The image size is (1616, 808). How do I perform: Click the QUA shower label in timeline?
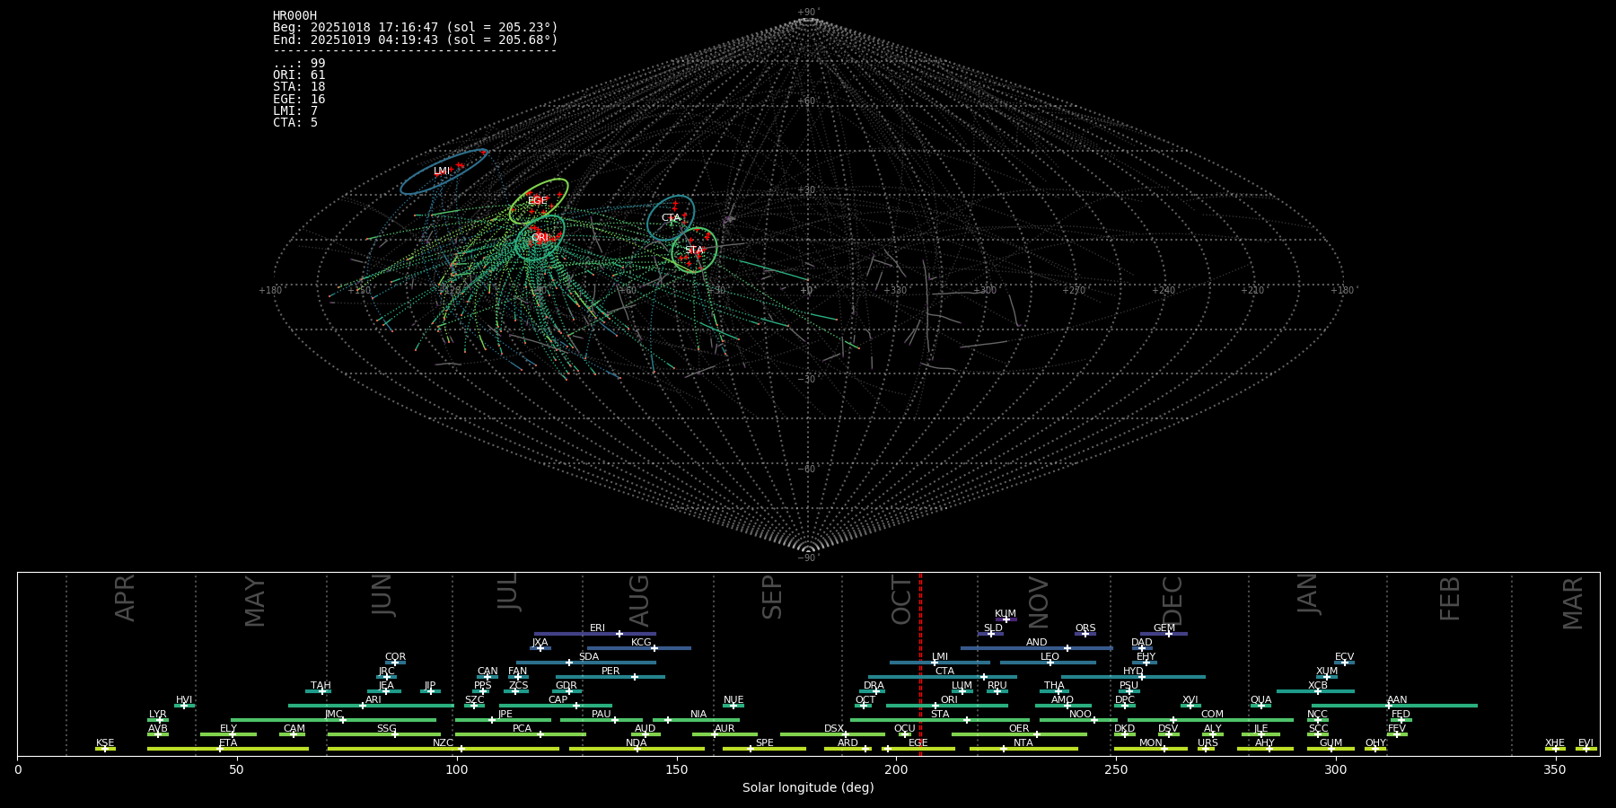click(x=1261, y=700)
